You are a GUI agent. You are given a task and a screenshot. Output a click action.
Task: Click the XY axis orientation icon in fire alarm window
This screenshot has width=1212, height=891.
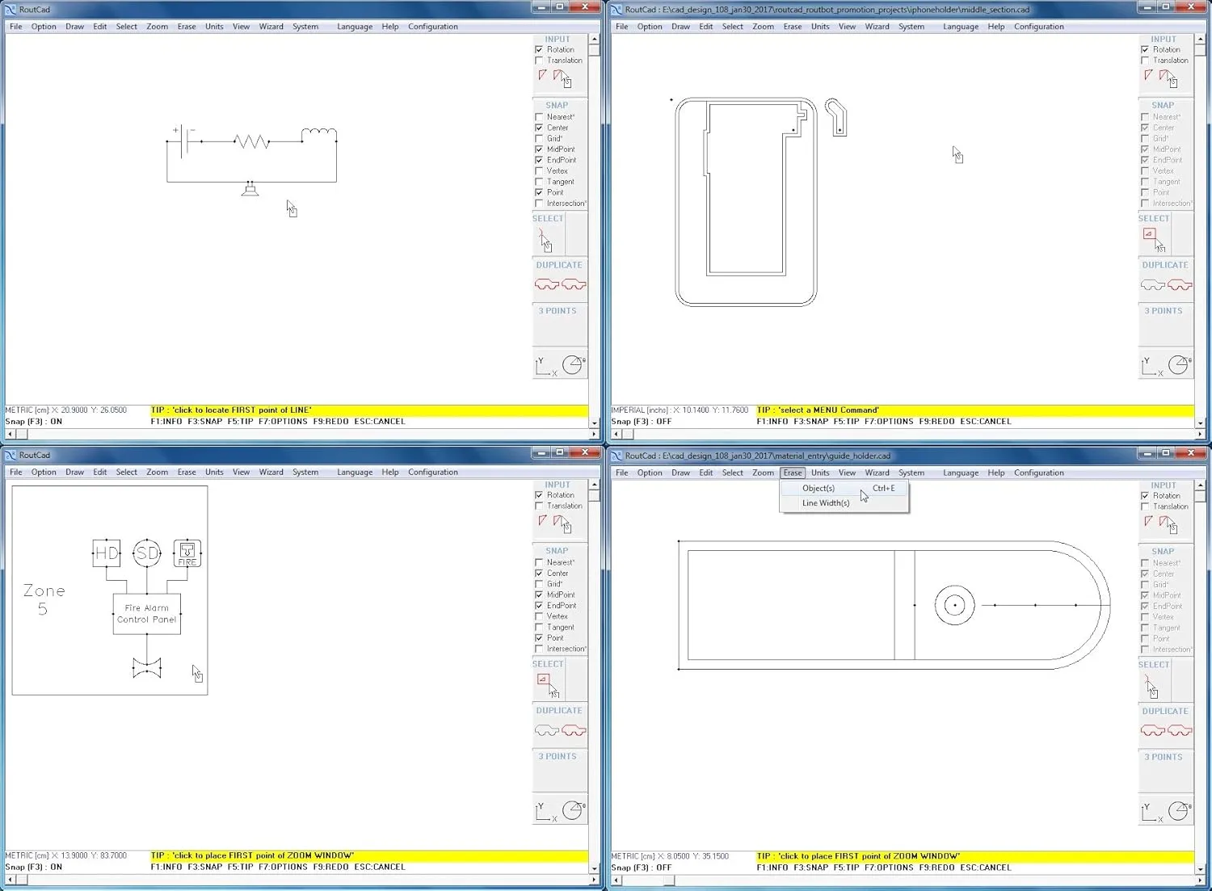[x=543, y=812]
